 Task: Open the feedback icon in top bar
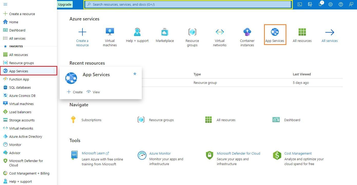pos(351,4)
